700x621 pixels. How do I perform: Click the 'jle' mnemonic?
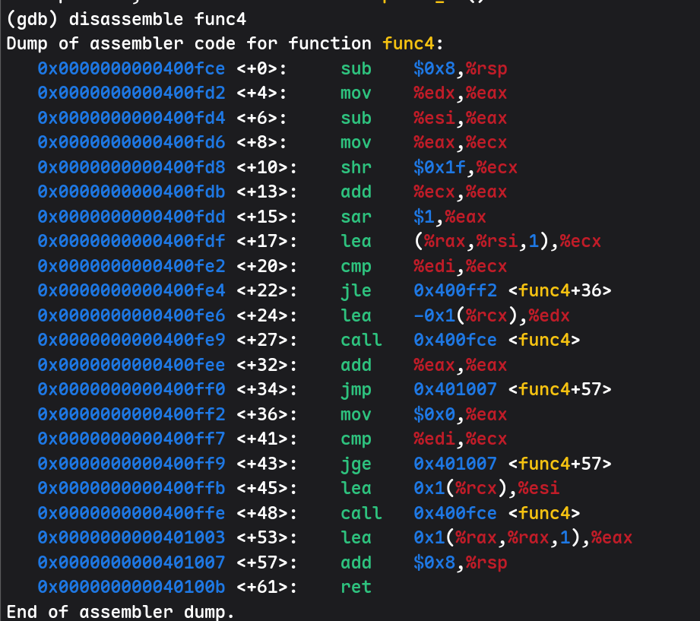356,291
